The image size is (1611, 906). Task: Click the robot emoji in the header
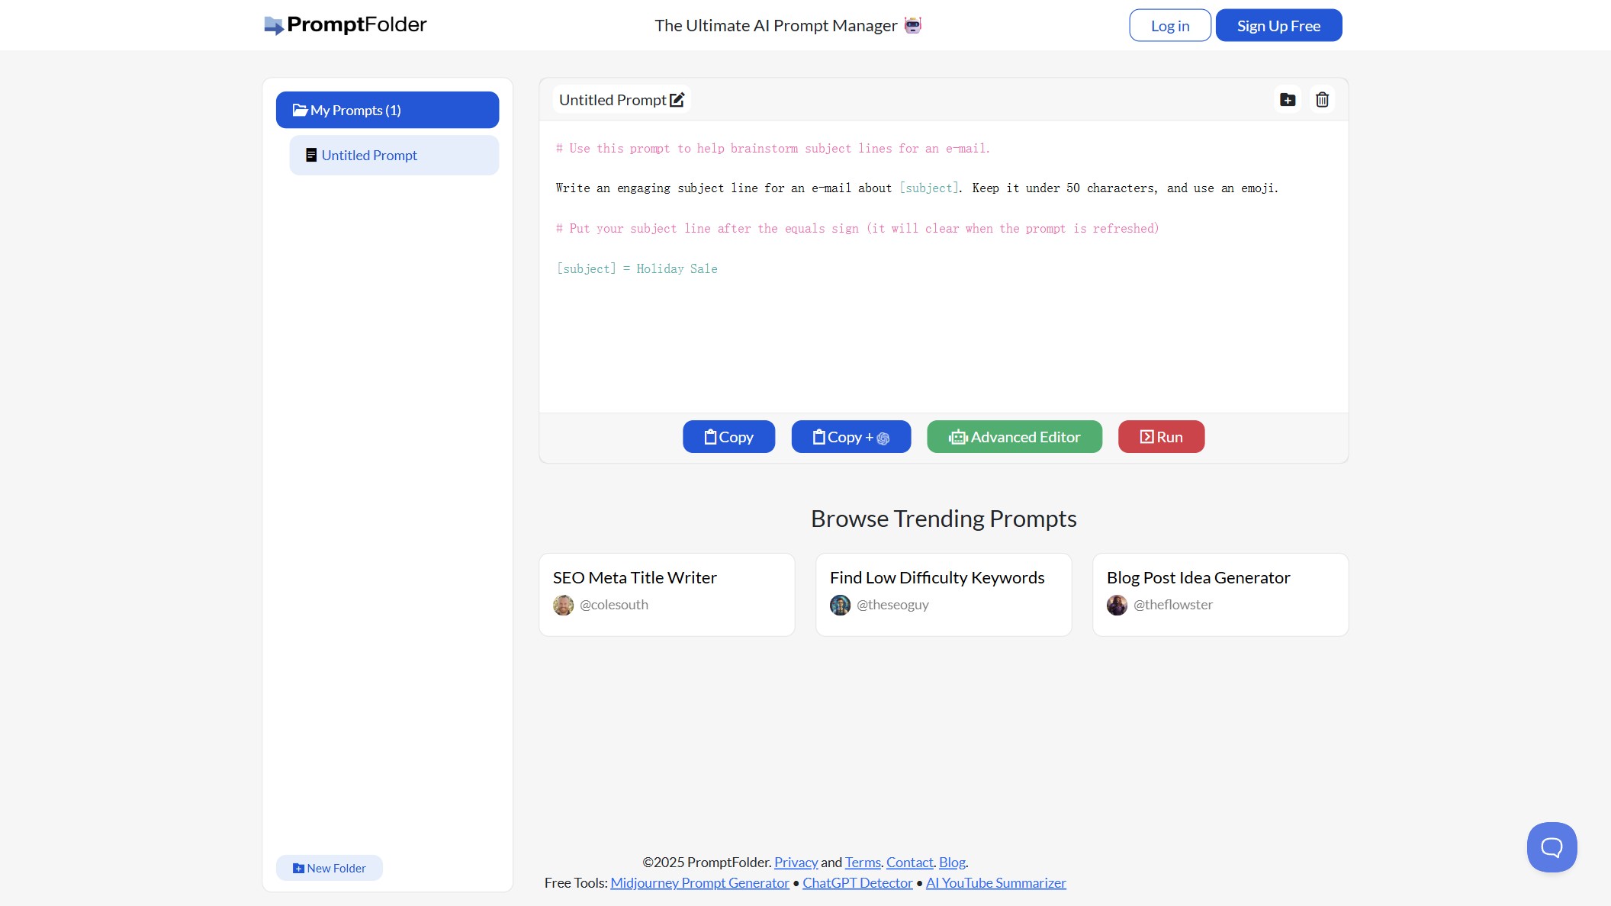[x=913, y=25]
